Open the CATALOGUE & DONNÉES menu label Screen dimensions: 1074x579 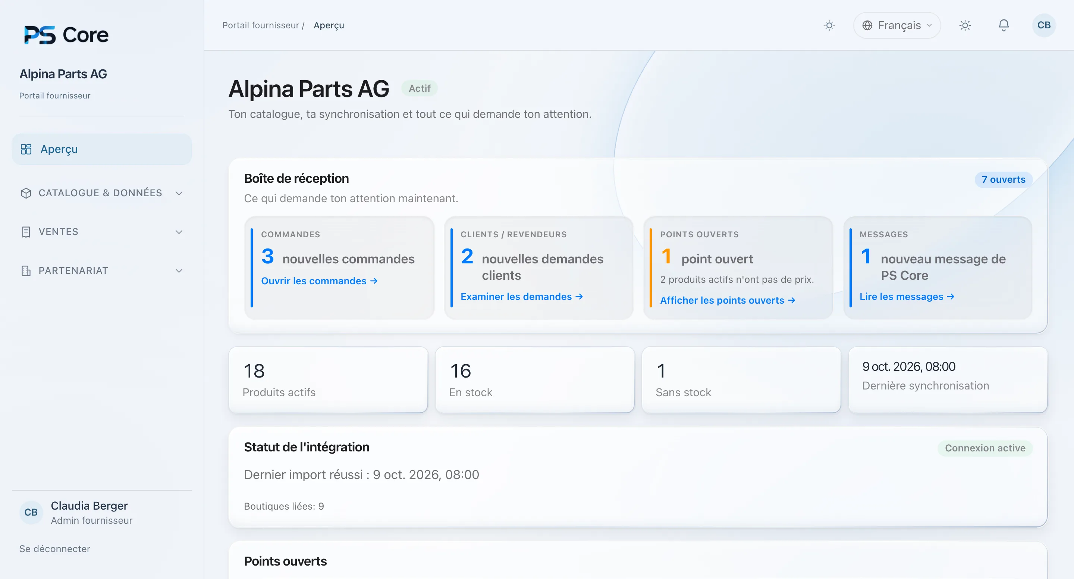100,193
